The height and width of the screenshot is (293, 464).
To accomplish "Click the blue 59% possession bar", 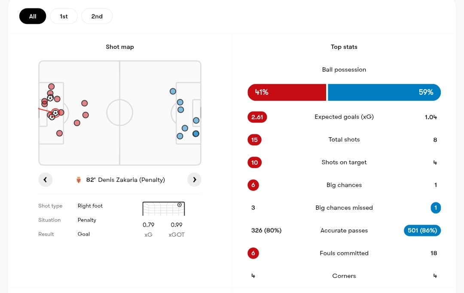I will coord(384,92).
